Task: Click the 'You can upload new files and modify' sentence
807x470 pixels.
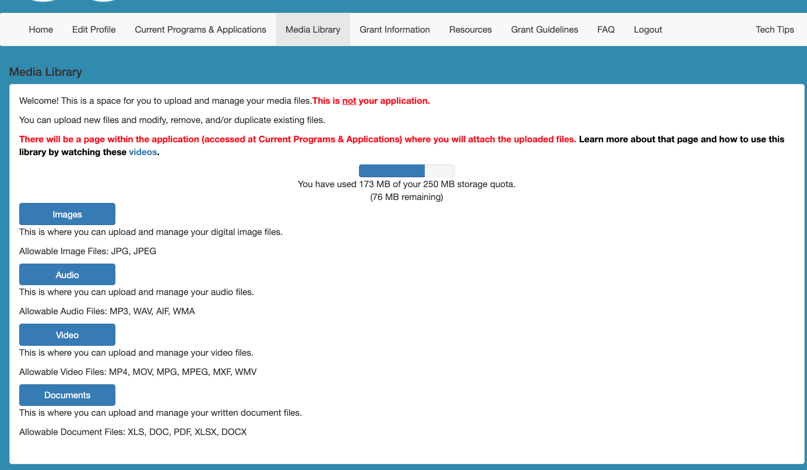Action: pos(172,120)
